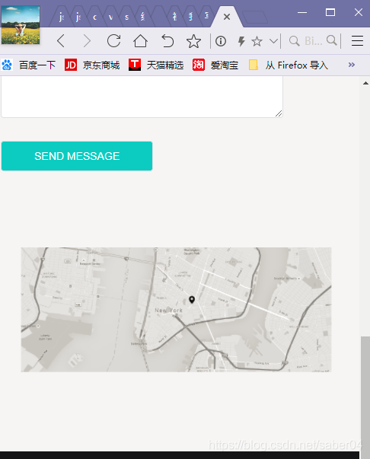Screen dimensions: 370x459
Task: Expand bookmarks overflow double-chevron
Action: point(352,65)
